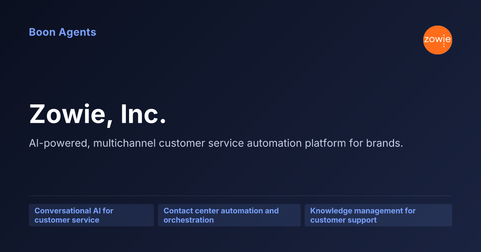481x252 pixels.
Task: Click the Boon Agents label
Action: [x=63, y=32]
